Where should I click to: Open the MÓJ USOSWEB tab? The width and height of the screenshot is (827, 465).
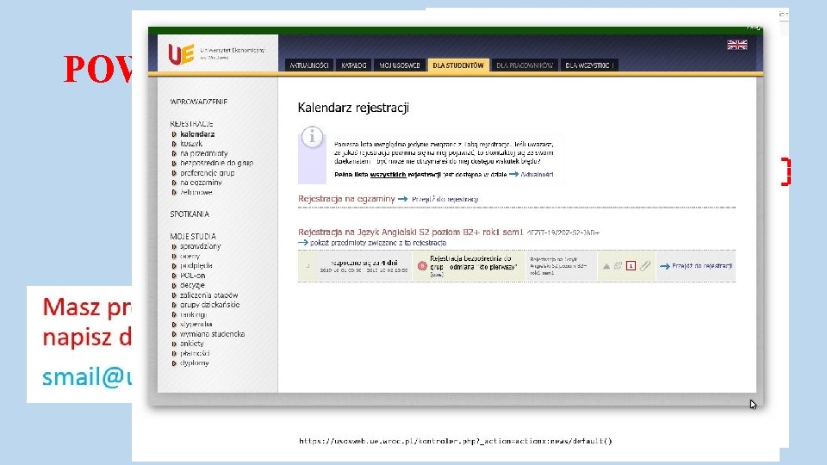(400, 65)
